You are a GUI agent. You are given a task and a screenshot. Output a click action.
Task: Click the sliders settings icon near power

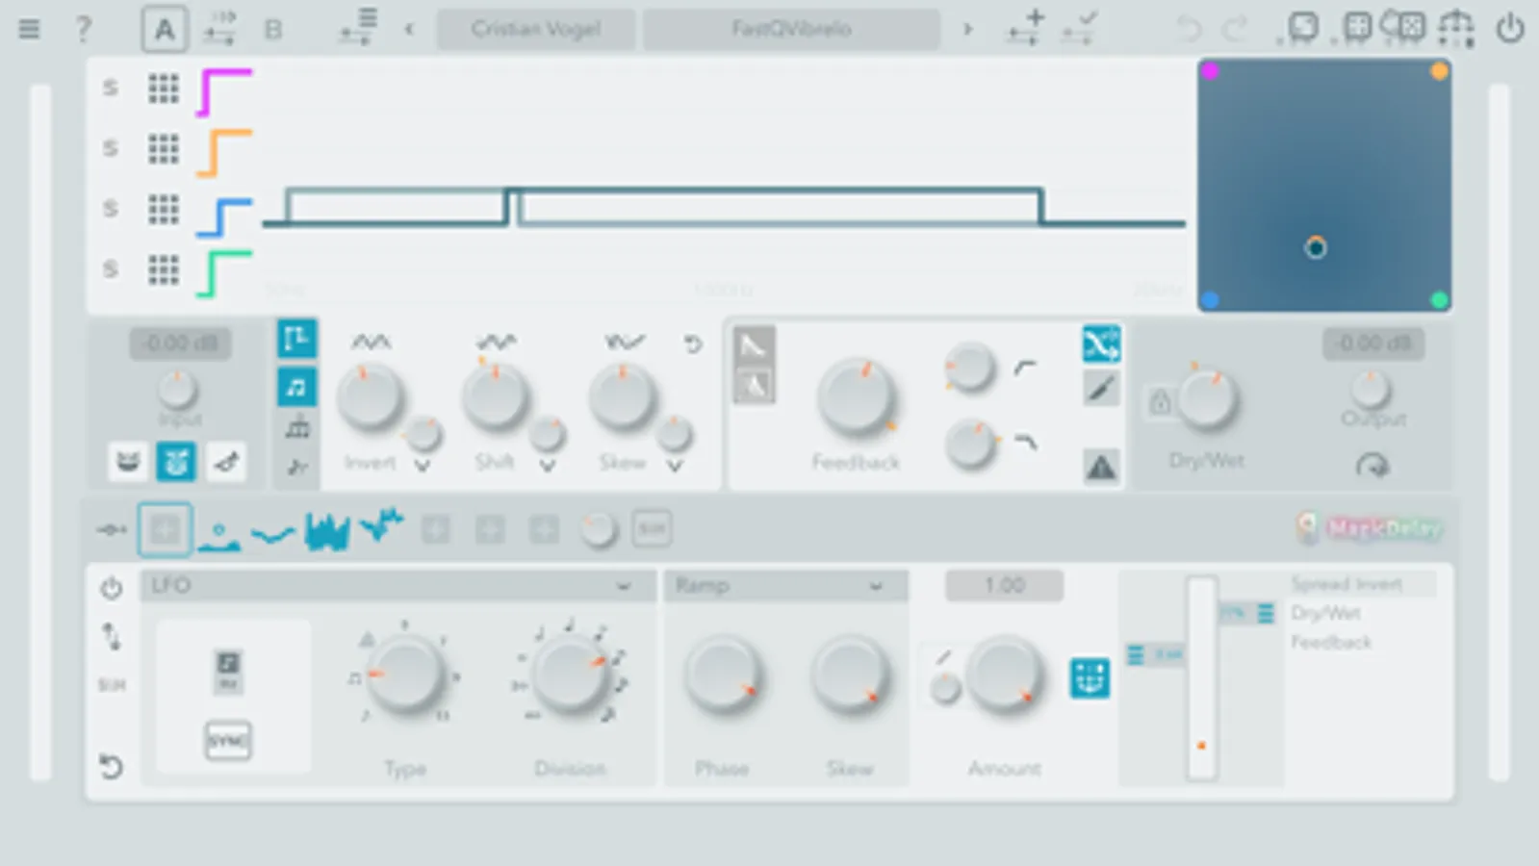point(1456,28)
